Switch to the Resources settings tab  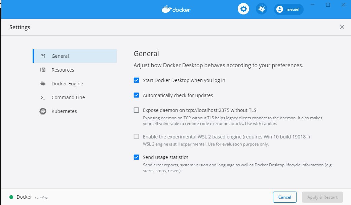point(75,70)
